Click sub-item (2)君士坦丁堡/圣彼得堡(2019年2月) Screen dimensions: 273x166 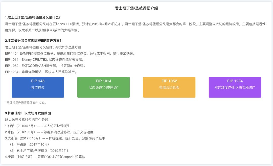tap(39, 151)
